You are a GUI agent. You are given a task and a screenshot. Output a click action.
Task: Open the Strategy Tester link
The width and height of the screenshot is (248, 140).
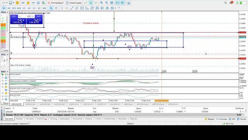241,119
